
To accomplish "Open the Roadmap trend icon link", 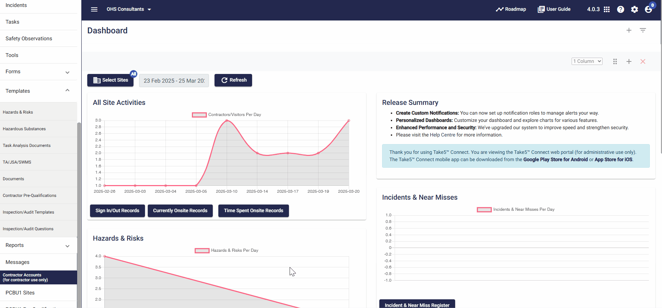I will tap(511, 9).
